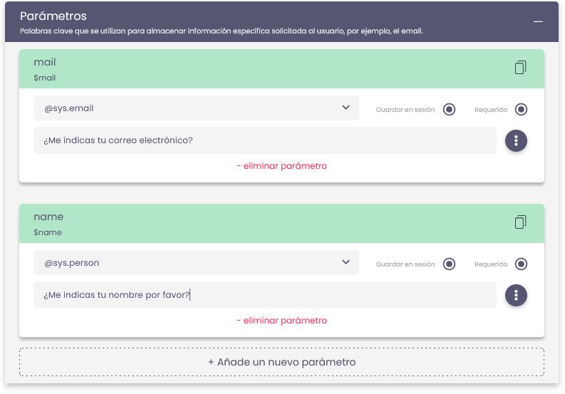Click the $name variable label
The width and height of the screenshot is (565, 394).
[x=48, y=232]
